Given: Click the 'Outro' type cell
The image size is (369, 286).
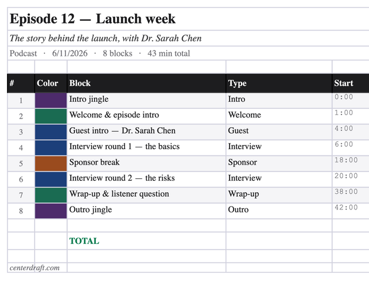Looking at the screenshot, I should [279, 211].
